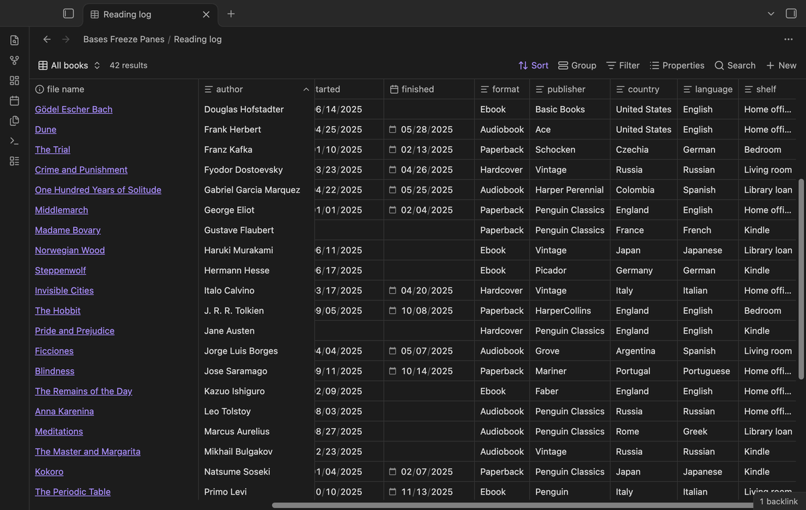Click calendar icon in Dune finished date

click(393, 130)
